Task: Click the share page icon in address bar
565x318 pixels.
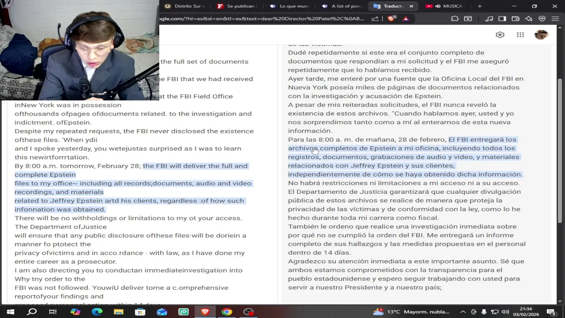Action: pos(375,19)
